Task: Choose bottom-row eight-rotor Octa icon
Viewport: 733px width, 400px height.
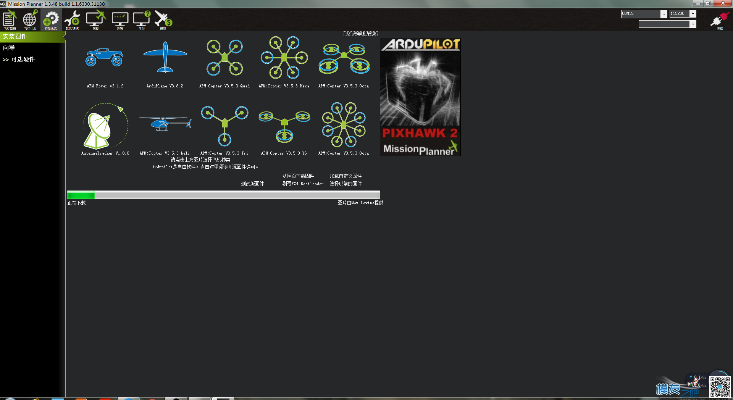Action: (x=344, y=124)
